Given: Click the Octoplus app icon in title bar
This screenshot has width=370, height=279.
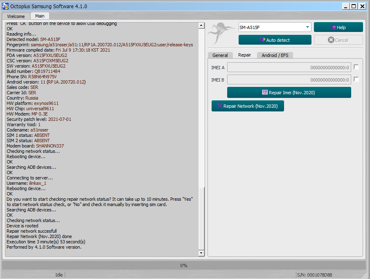Looking at the screenshot, I should point(5,6).
